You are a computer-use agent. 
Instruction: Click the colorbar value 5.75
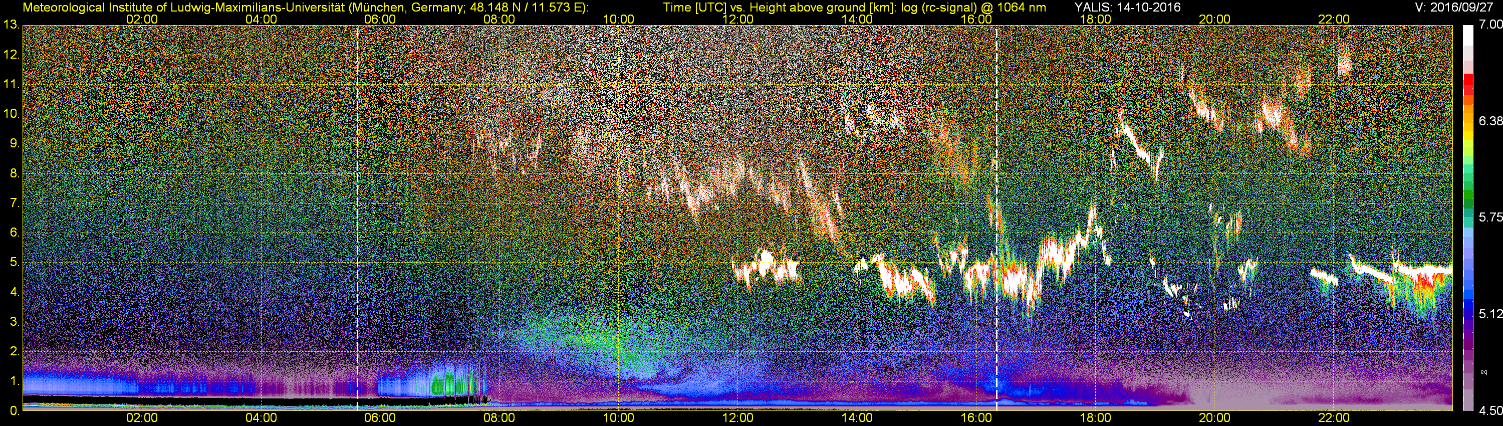[x=1491, y=217]
